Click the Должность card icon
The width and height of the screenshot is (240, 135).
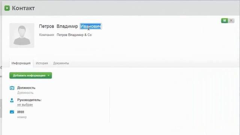[x=12, y=88]
